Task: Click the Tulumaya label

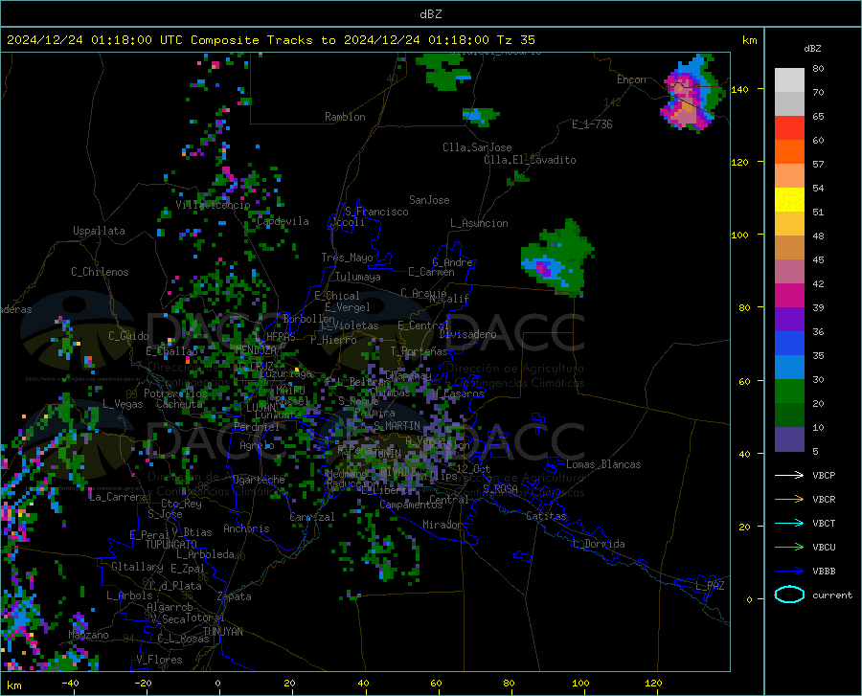Action: point(358,277)
